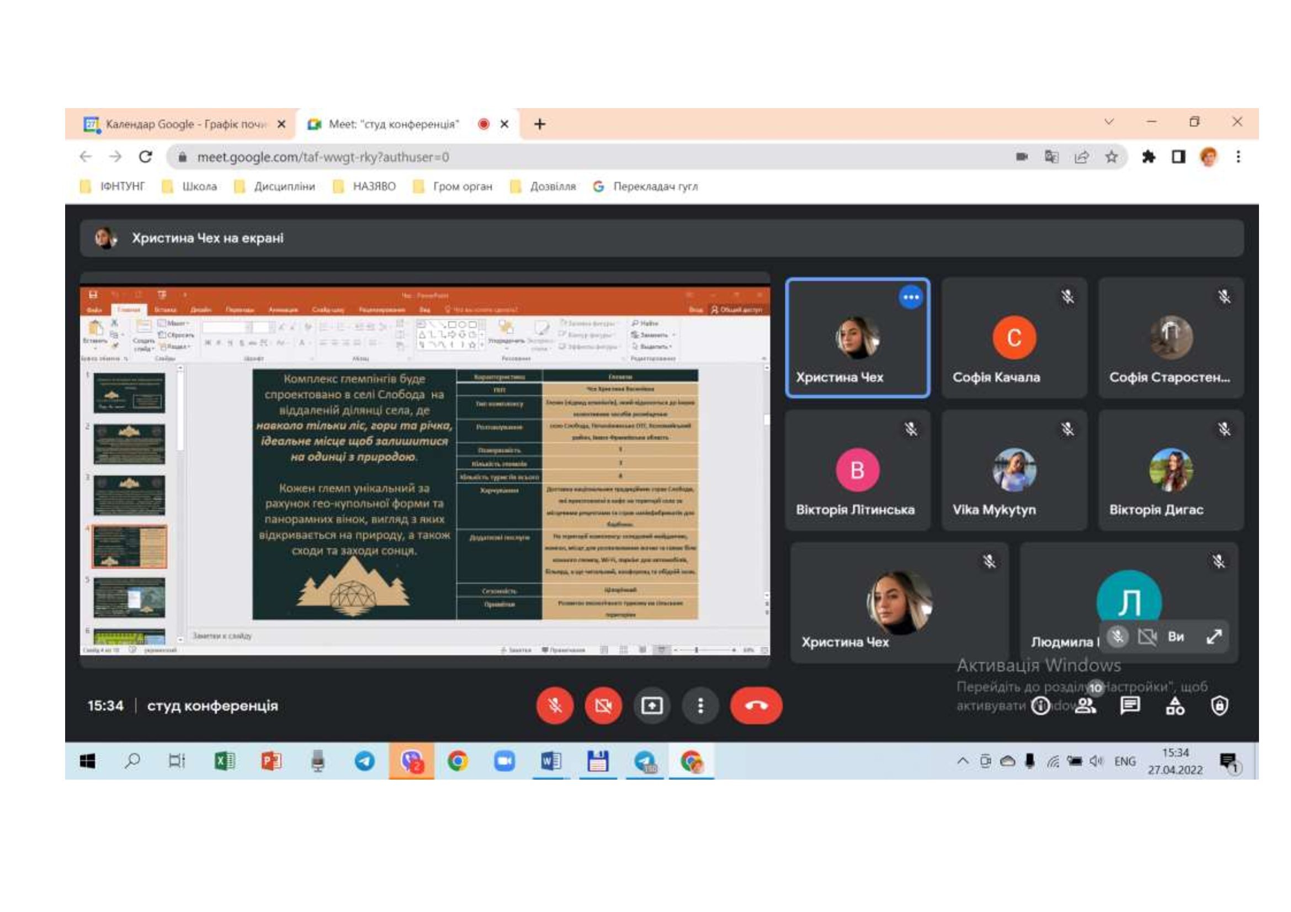Open more options three-dot call menu
1291x912 pixels.
(700, 705)
